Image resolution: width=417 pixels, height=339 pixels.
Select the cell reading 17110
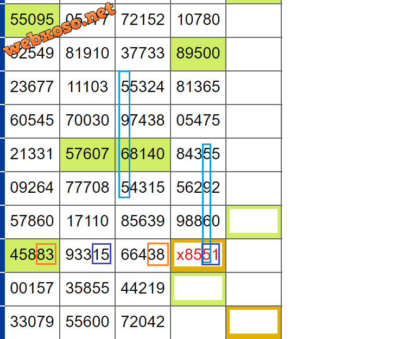pos(87,222)
